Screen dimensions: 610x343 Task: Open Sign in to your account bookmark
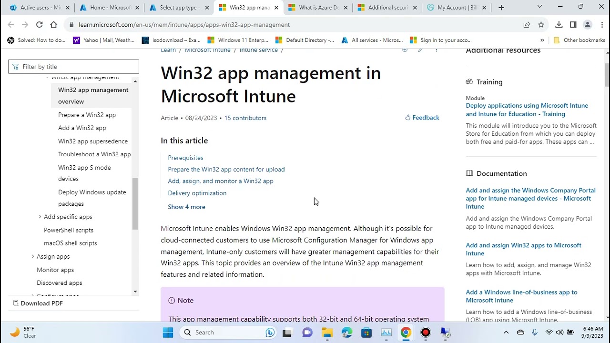(441, 40)
